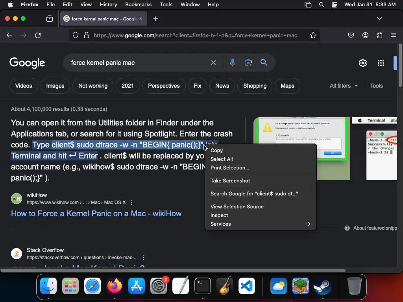Select the Perspectives filter chip
Image resolution: width=403 pixels, height=302 pixels.
click(x=164, y=86)
